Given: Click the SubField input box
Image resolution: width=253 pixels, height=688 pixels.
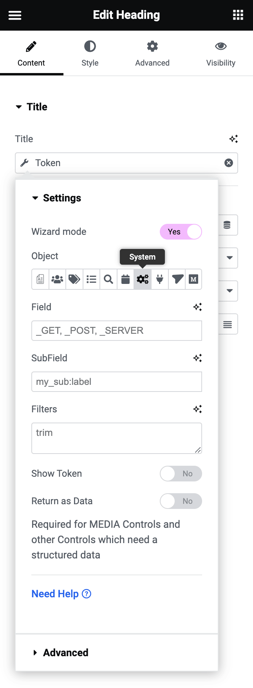Looking at the screenshot, I should point(117,382).
